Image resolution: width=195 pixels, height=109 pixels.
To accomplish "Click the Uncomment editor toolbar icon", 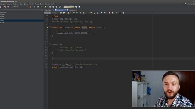I will (120, 13).
